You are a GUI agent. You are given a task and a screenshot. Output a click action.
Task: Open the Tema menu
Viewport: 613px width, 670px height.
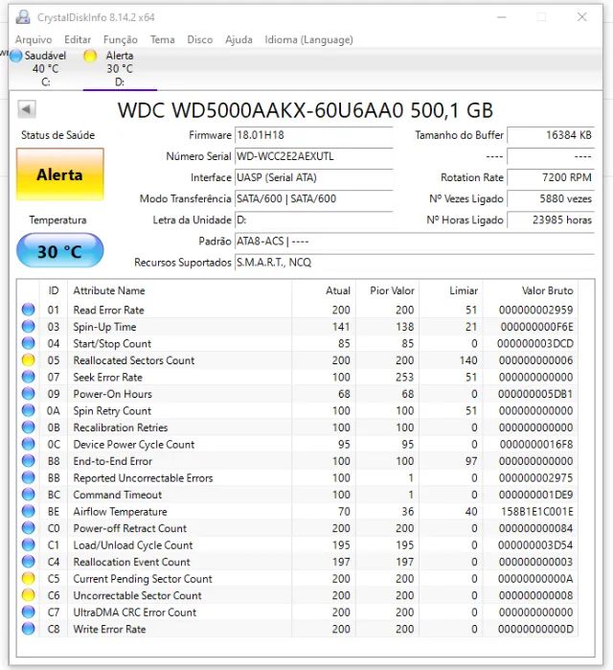coord(163,39)
